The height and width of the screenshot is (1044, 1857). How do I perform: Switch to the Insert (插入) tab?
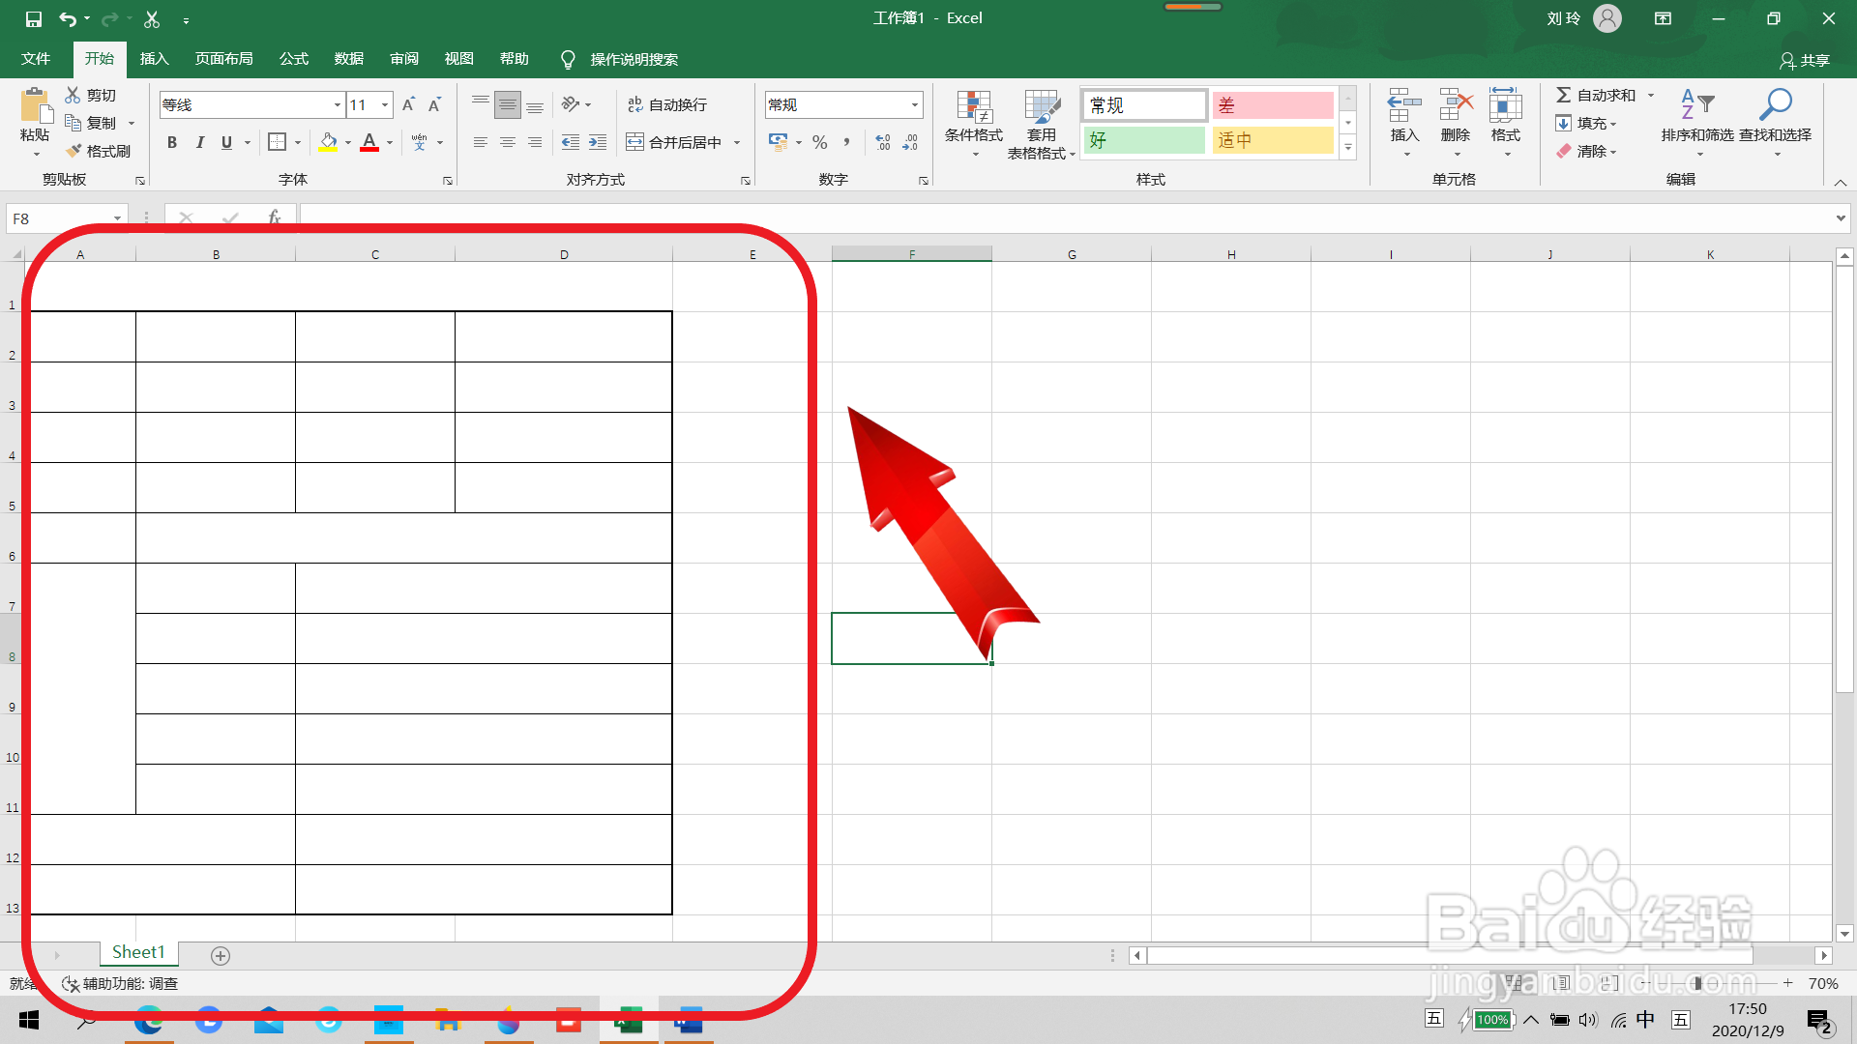154,59
